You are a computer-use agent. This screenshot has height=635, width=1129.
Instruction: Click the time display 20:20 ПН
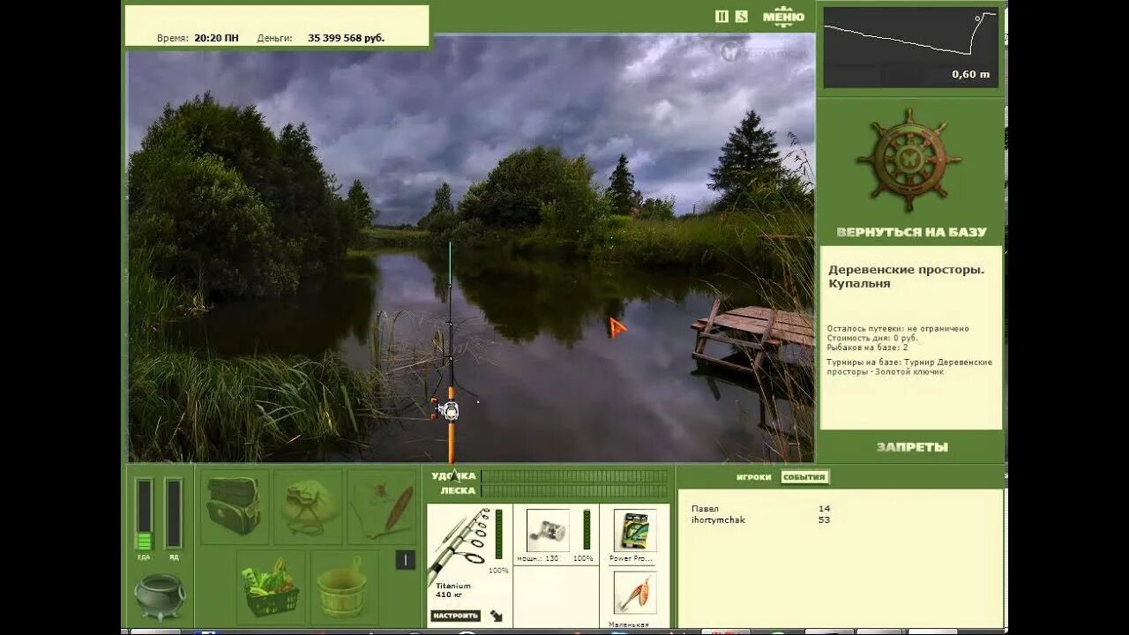(216, 39)
